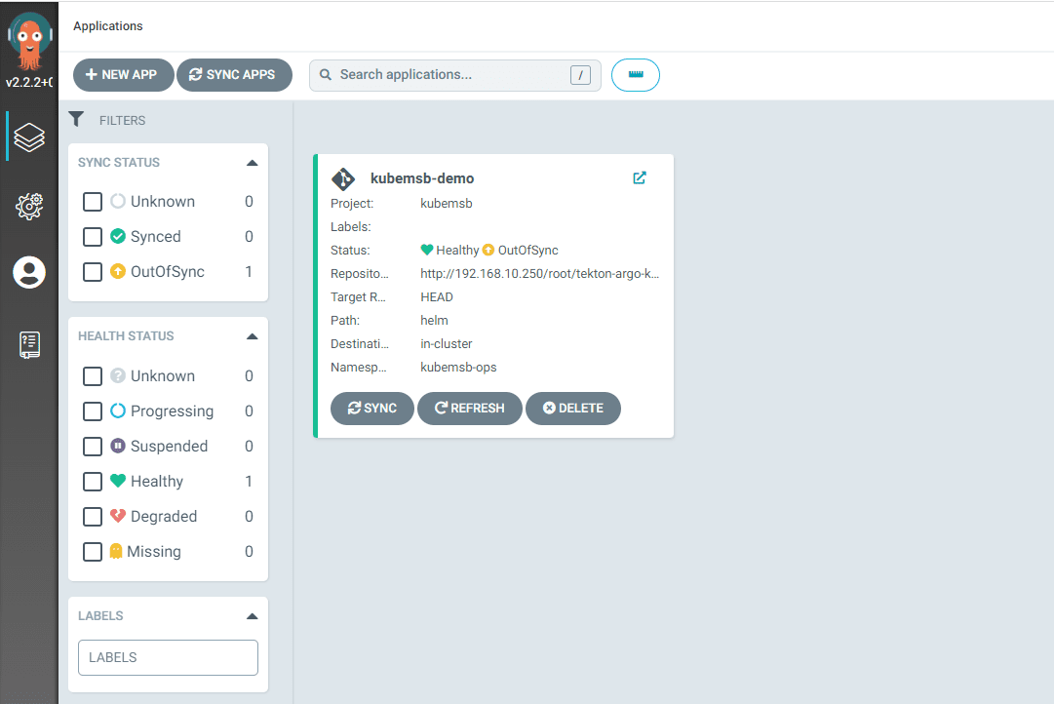Check the OutOfSync filter checkbox
The height and width of the screenshot is (704, 1054).
(92, 272)
